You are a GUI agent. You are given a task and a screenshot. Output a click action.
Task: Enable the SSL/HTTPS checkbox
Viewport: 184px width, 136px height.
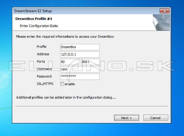point(62,84)
